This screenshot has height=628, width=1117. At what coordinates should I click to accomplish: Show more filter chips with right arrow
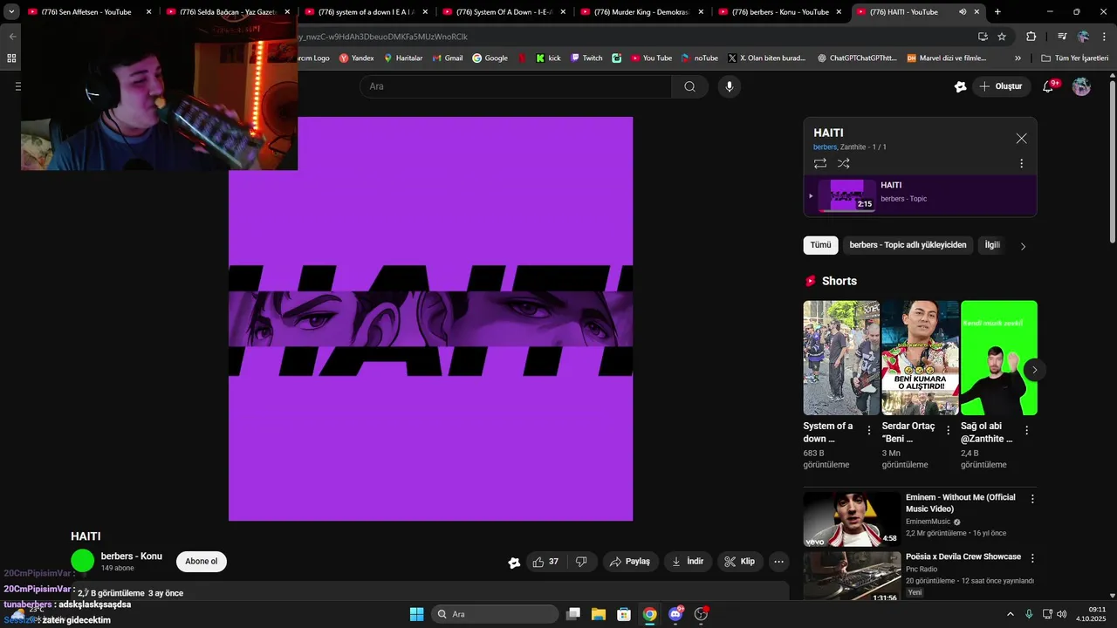click(x=1023, y=246)
